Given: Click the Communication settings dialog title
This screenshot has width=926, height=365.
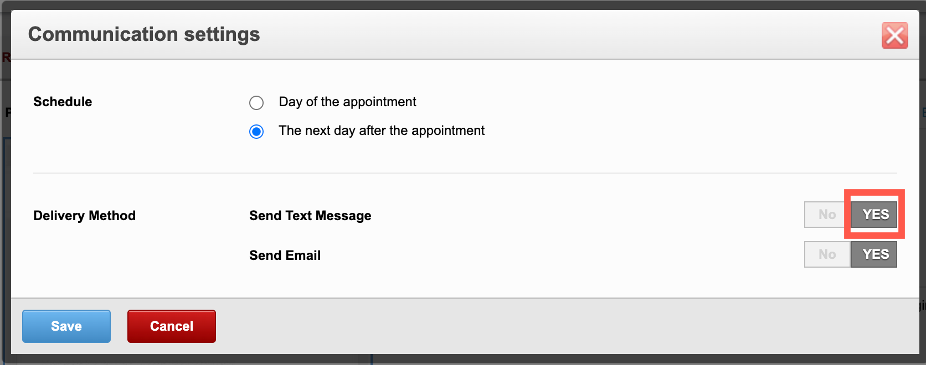Looking at the screenshot, I should 144,34.
